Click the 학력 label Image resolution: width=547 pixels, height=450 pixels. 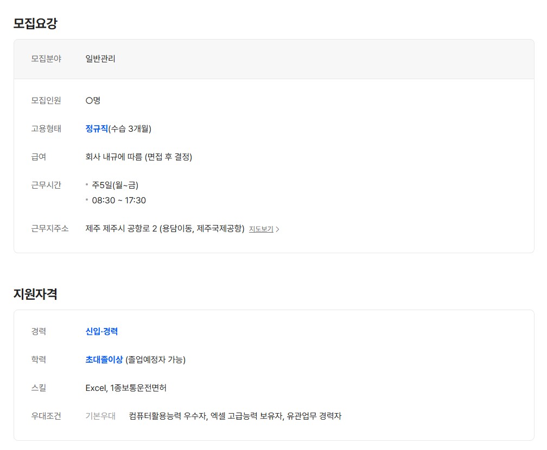pos(39,359)
